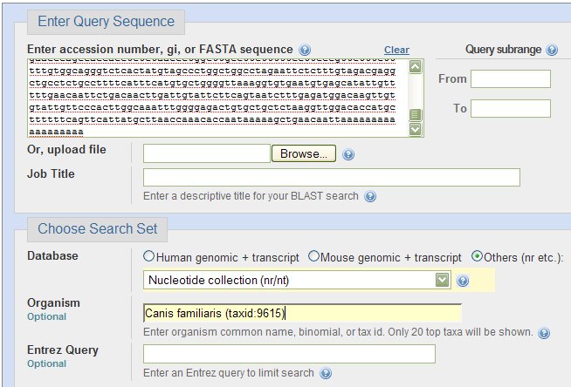The height and width of the screenshot is (387, 571).
Task: Select Human genomic + transcript database
Action: point(148,256)
